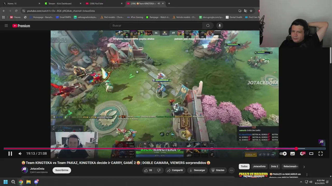Open PAKAZS vs MACARIUS video thumbnail
This screenshot has width=332, height=186.
[253, 175]
